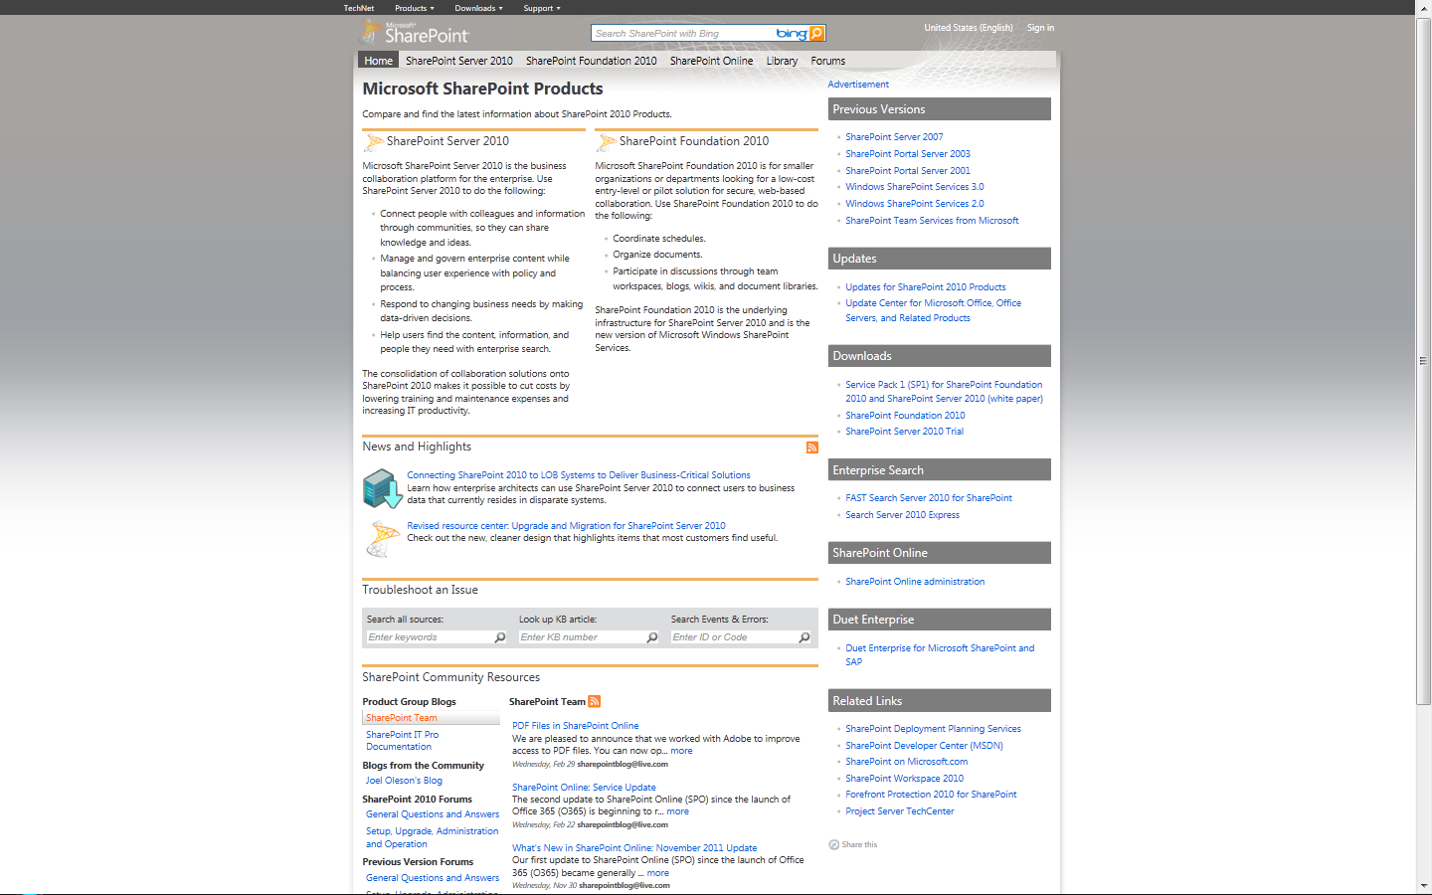
Task: Click the SharePoint Team RSS feed icon
Action: tap(595, 701)
